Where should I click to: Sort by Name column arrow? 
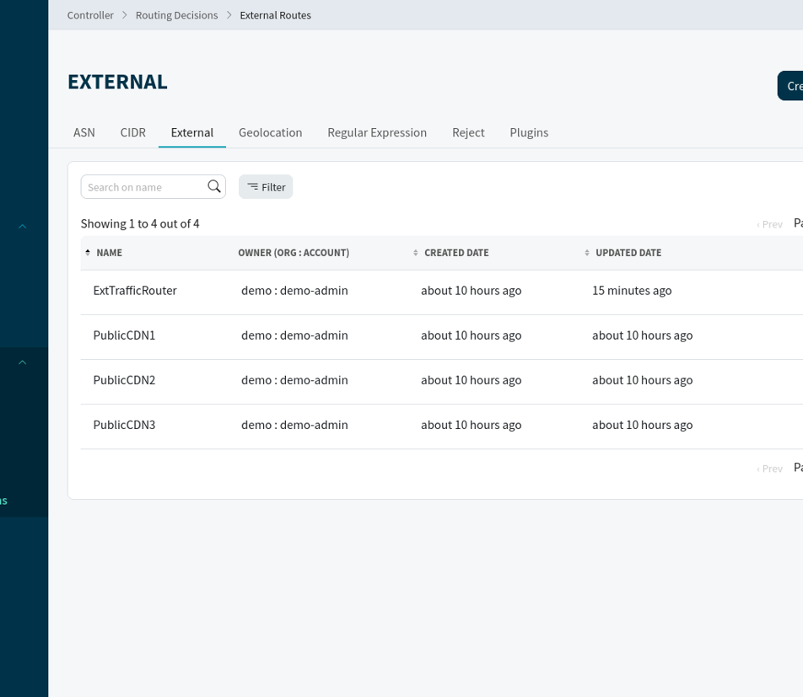[88, 253]
